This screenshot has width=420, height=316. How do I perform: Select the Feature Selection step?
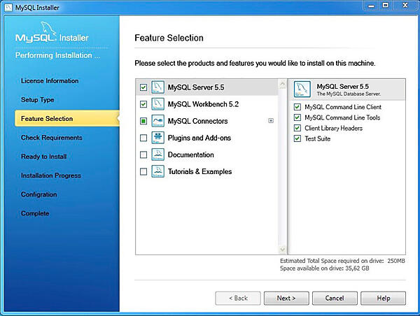coord(67,118)
